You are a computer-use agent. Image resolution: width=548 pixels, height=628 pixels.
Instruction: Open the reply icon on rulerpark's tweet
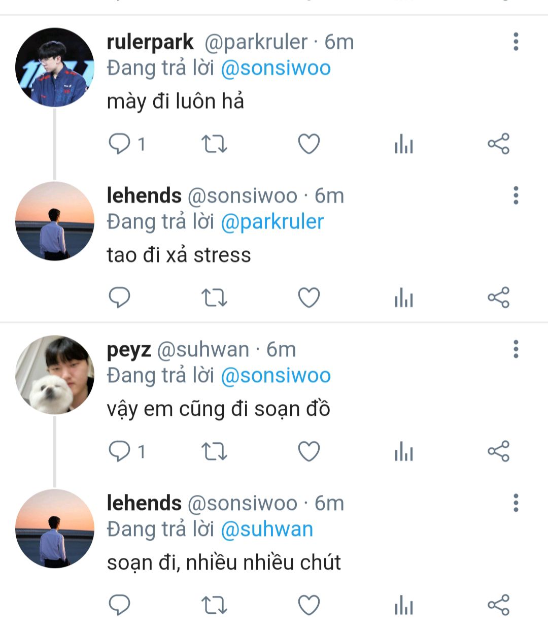120,144
